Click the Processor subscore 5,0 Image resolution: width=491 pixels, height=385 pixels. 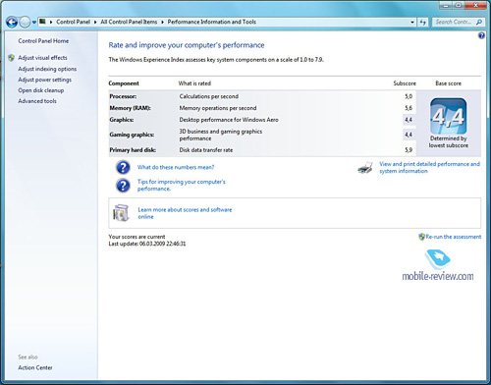(409, 96)
